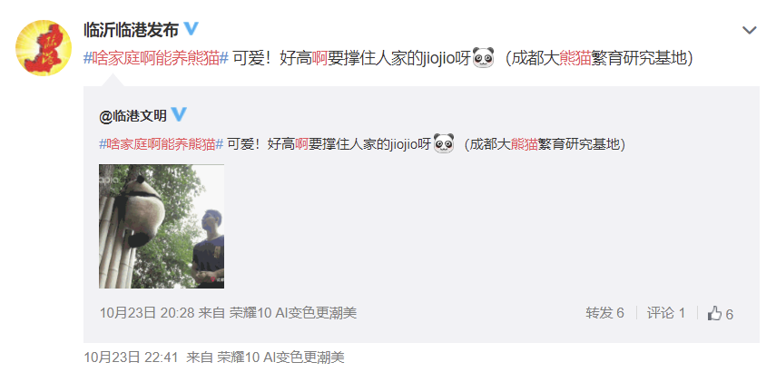Screen dimensions: 776x372
Task: Open hashtag #啥家庭啊能养熊猫# in quoted post
Action: (x=162, y=144)
